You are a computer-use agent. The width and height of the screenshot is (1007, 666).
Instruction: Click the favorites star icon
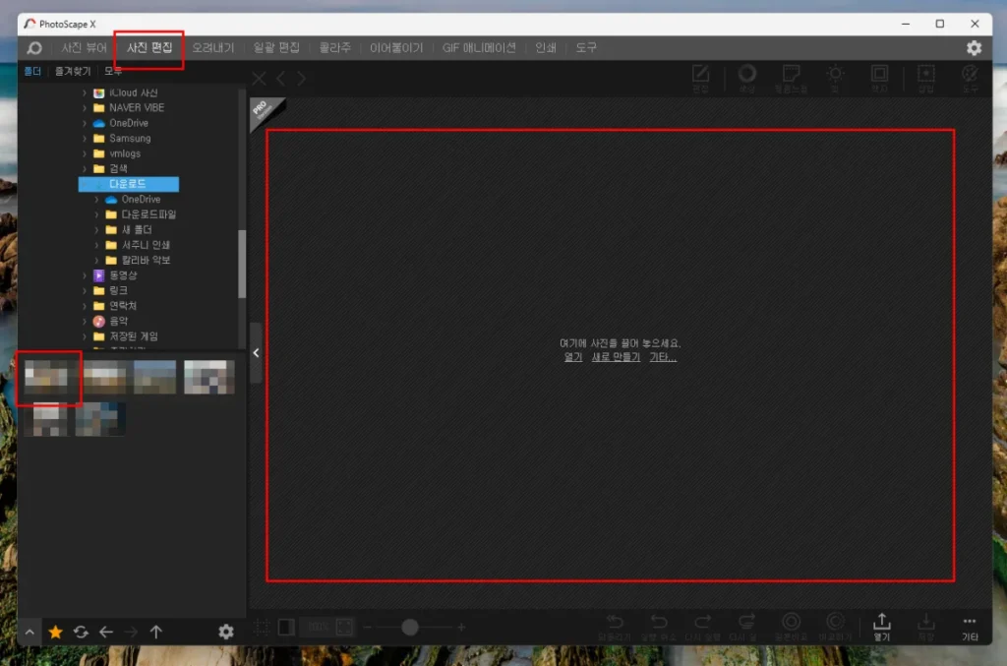click(55, 633)
